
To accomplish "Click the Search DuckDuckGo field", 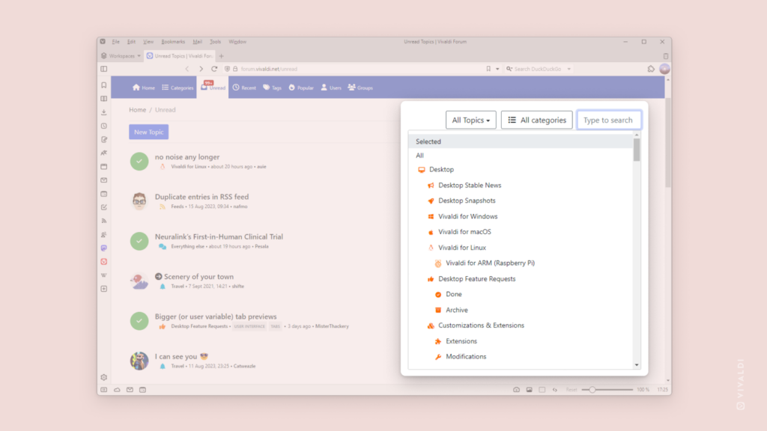I will [538, 69].
